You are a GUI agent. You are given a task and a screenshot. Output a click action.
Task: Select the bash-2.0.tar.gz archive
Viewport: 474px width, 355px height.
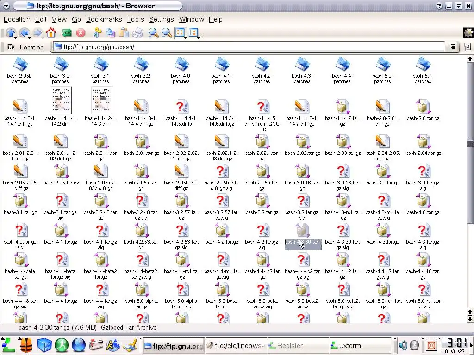423,110
